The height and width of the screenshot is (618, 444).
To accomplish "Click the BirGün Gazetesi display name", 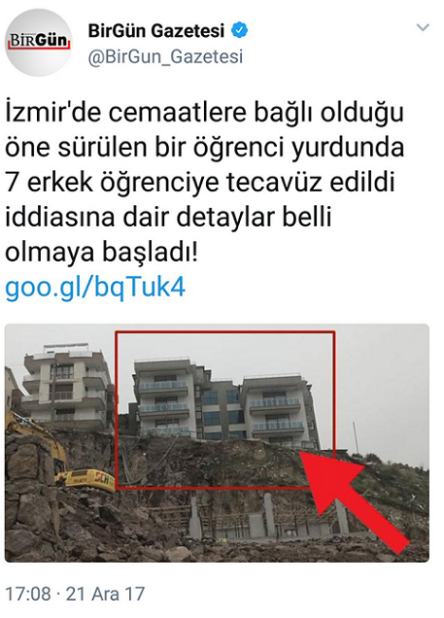I will [x=156, y=31].
